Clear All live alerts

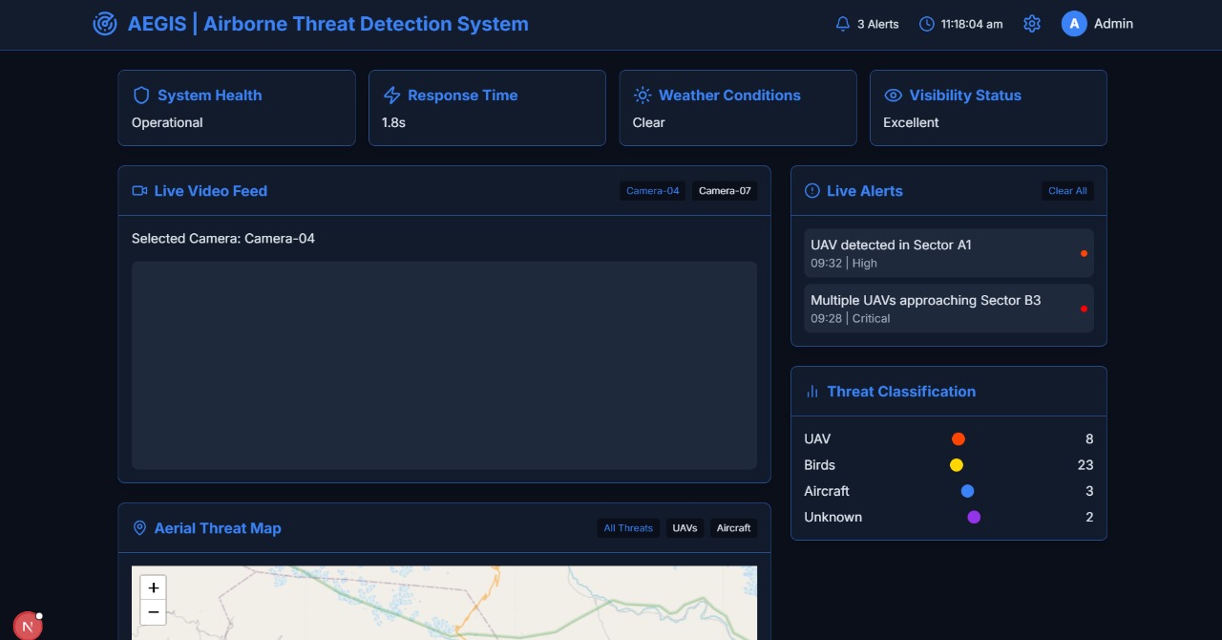pos(1067,191)
